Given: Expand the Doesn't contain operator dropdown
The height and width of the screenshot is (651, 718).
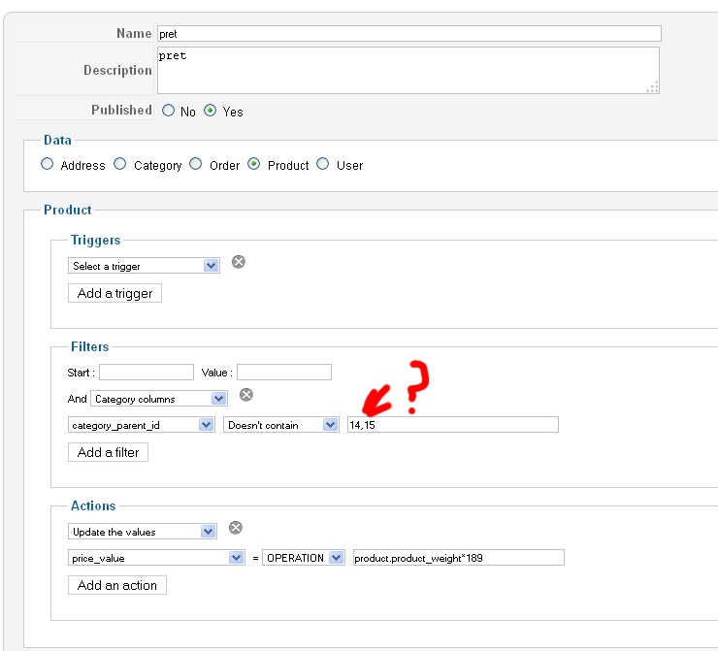Looking at the screenshot, I should click(x=280, y=425).
